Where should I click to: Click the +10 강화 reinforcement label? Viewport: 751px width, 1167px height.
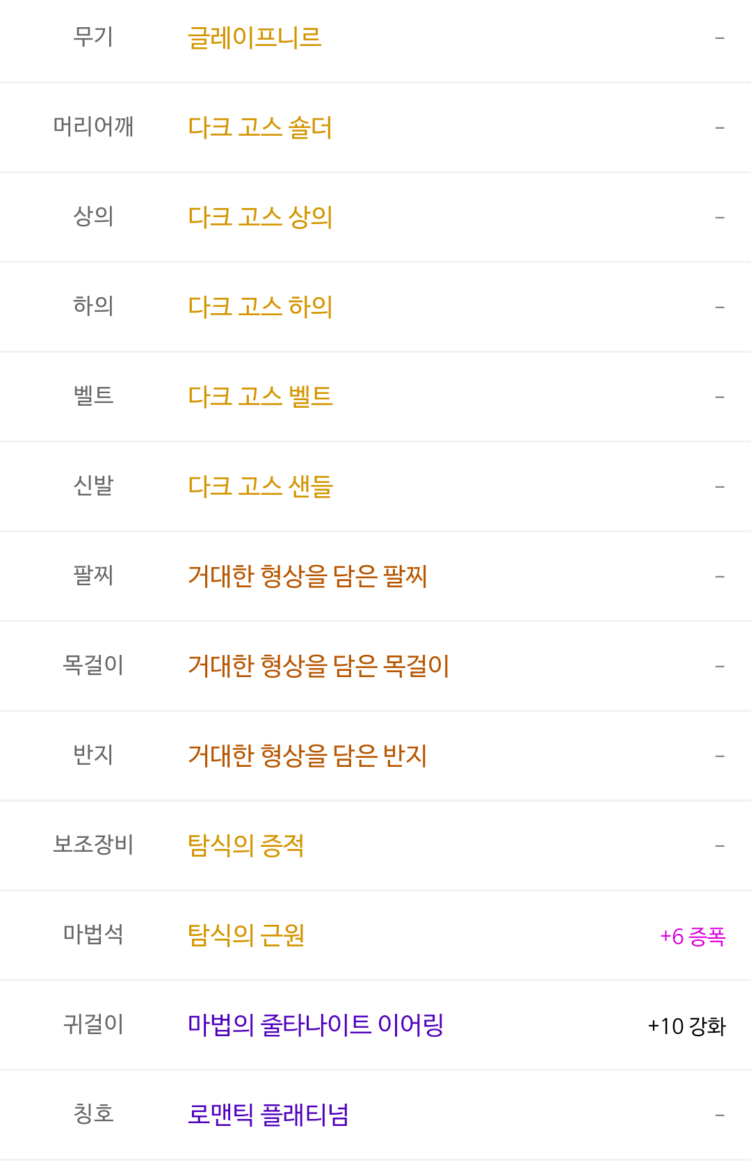686,1026
